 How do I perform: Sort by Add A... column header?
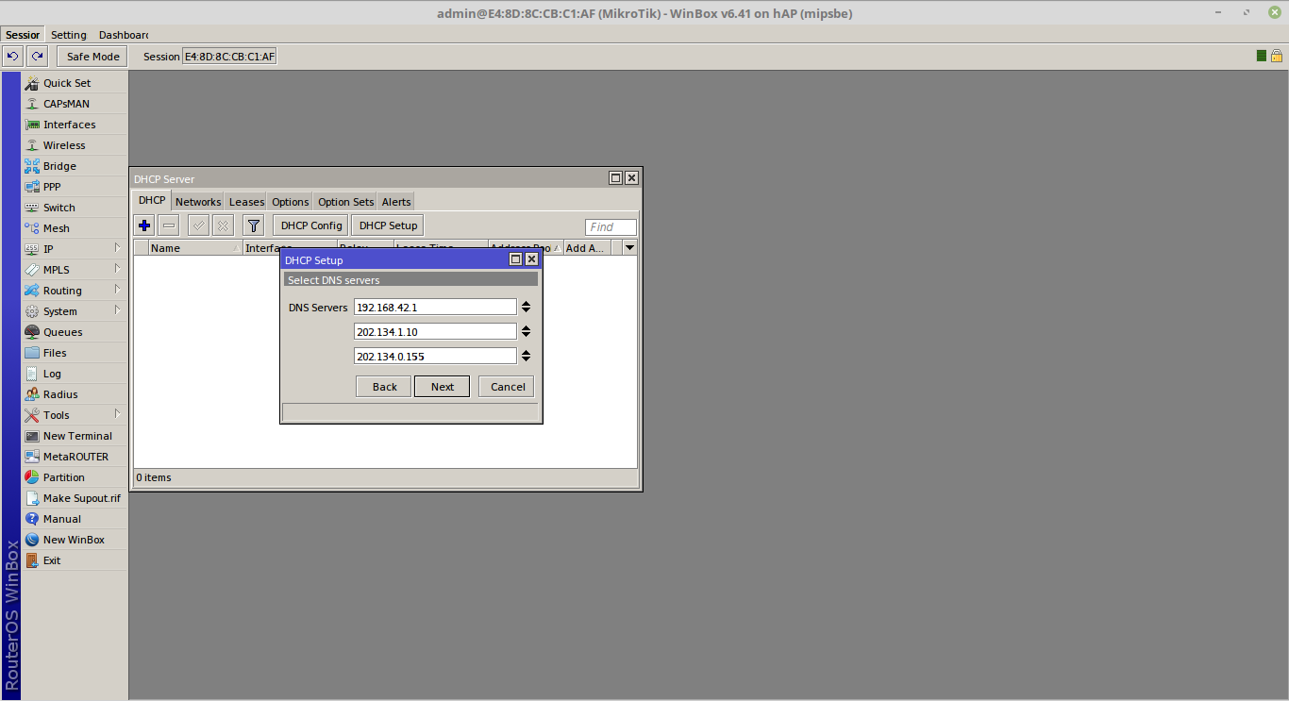586,248
